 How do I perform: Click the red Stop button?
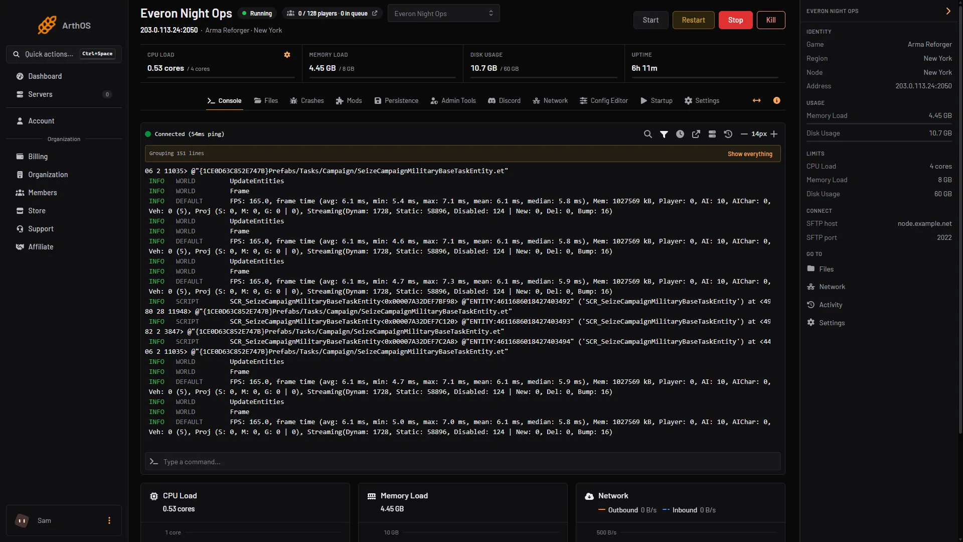pos(735,20)
